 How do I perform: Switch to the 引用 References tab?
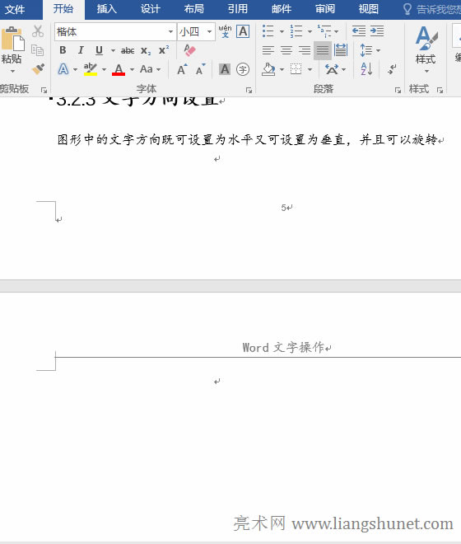click(x=237, y=9)
